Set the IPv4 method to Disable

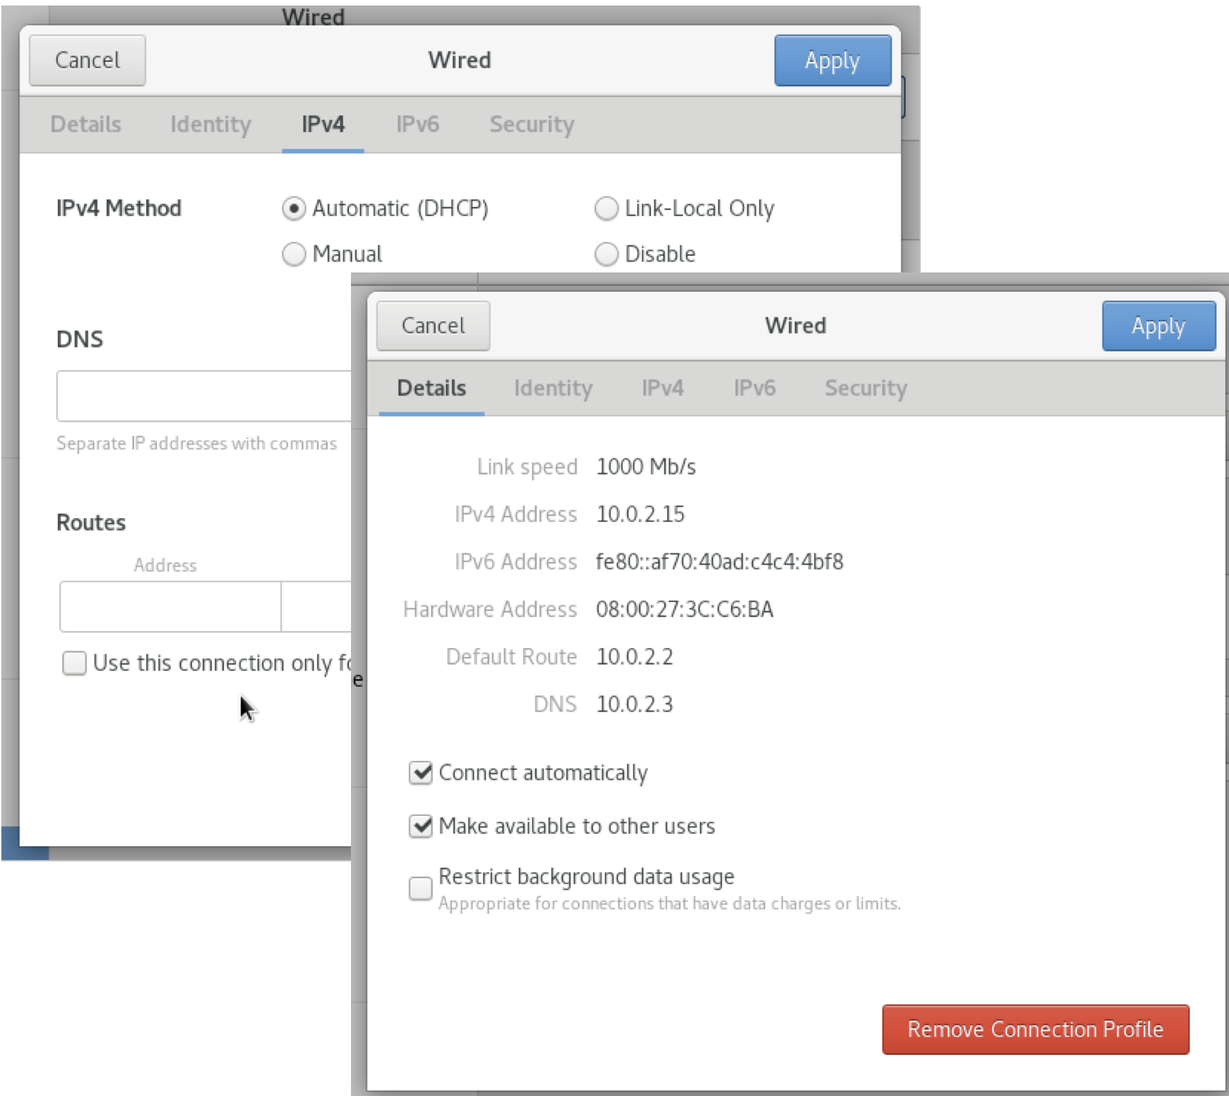(x=606, y=254)
